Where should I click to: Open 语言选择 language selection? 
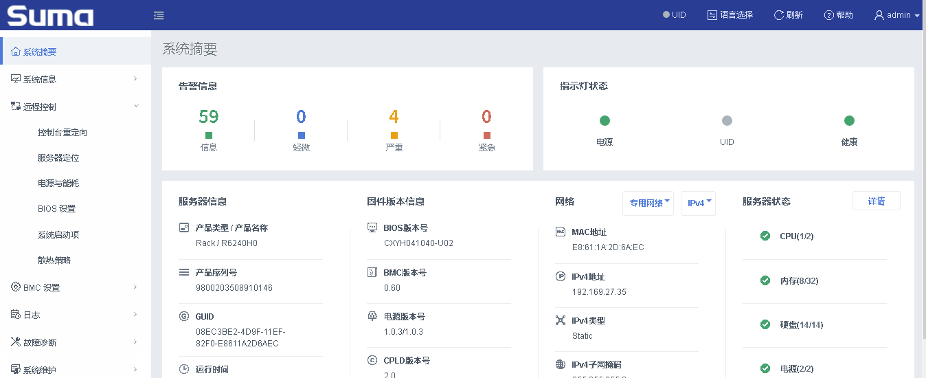pos(730,15)
